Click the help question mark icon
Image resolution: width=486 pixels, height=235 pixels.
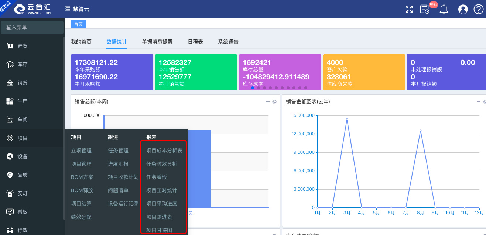click(478, 9)
